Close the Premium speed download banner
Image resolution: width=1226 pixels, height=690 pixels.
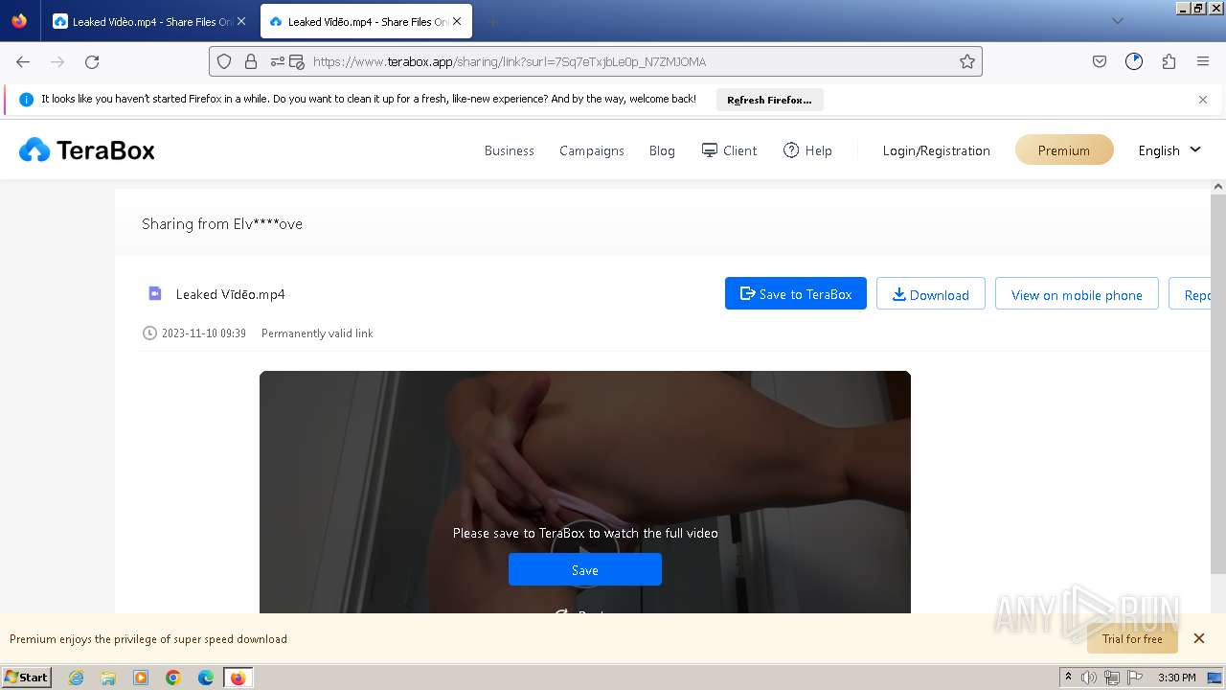(1198, 638)
